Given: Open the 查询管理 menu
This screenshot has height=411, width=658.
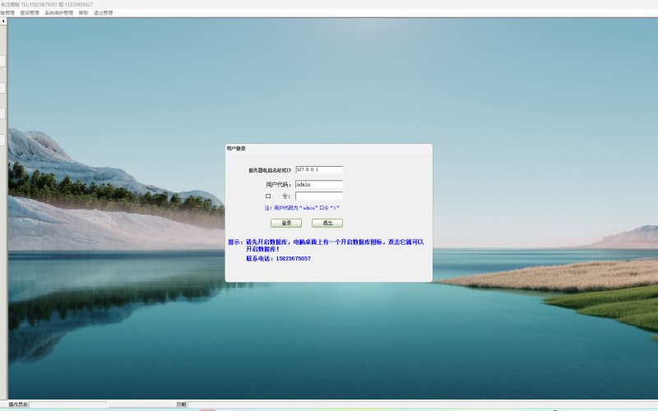Looking at the screenshot, I should 30,13.
